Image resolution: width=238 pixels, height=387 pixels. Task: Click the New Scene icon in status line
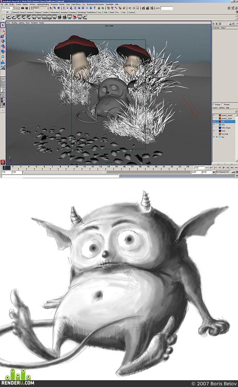coord(19,8)
